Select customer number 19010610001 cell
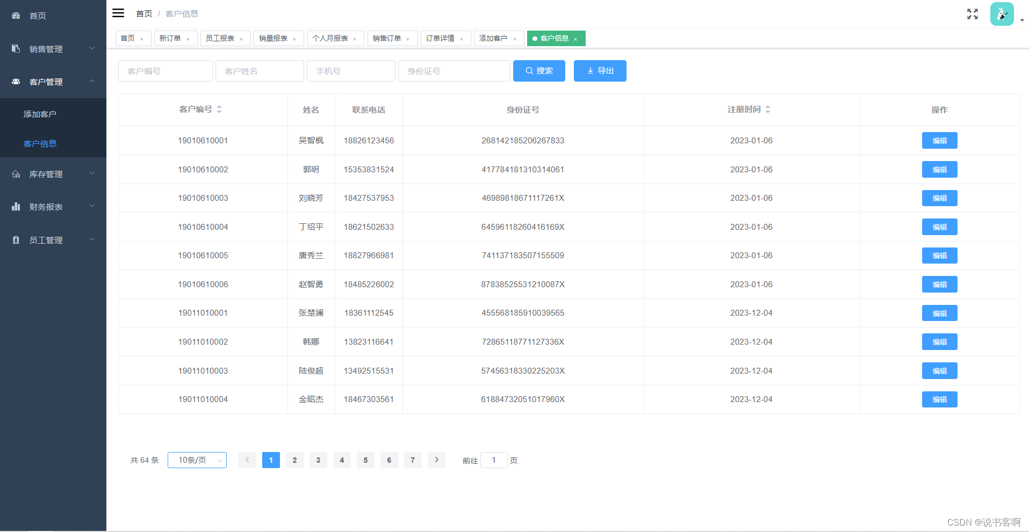This screenshot has width=1029, height=532. [x=203, y=141]
